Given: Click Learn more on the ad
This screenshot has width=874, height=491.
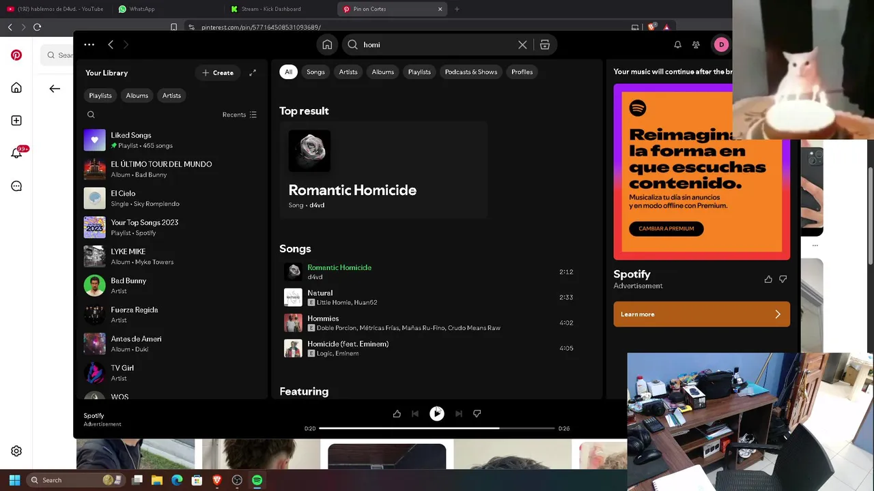Looking at the screenshot, I should coord(701,314).
